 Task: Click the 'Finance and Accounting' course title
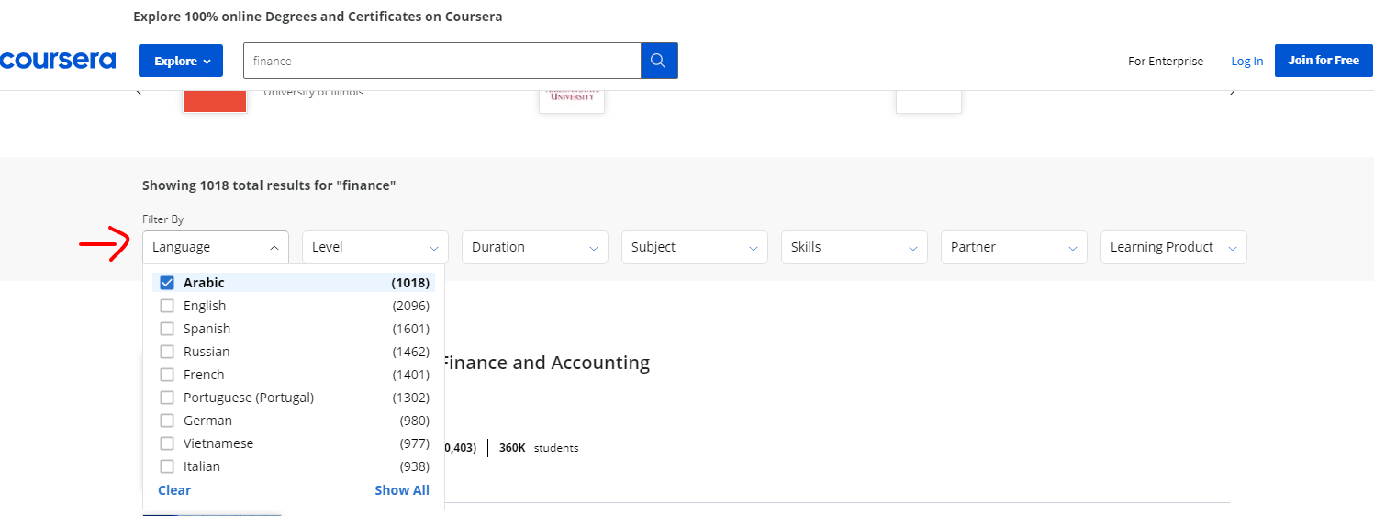point(547,363)
